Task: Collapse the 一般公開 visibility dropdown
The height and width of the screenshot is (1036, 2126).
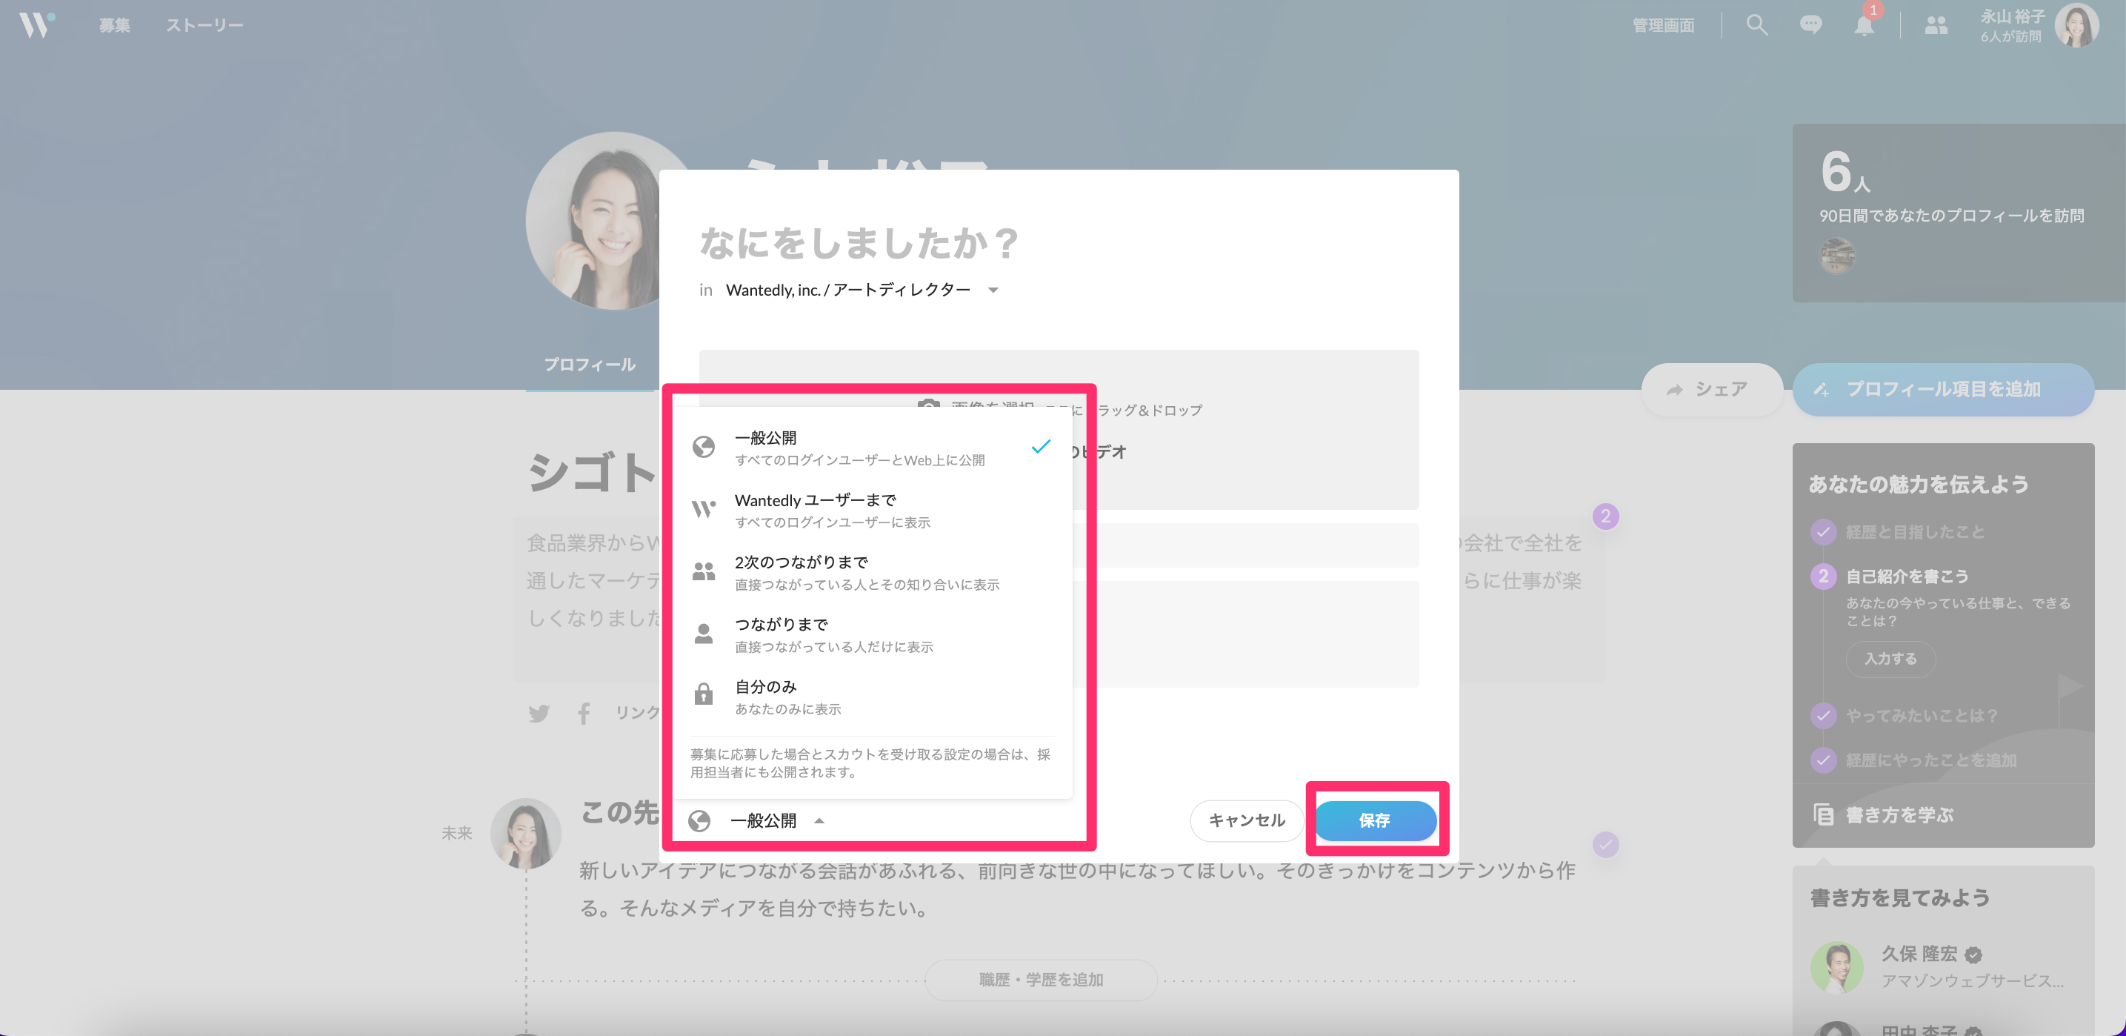Action: (x=757, y=820)
